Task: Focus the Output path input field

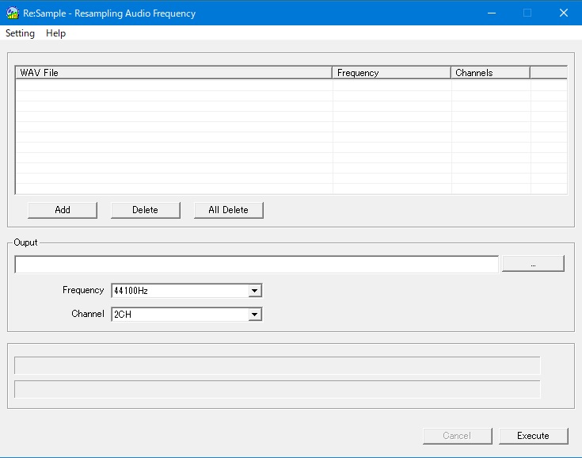Action: tap(257, 264)
